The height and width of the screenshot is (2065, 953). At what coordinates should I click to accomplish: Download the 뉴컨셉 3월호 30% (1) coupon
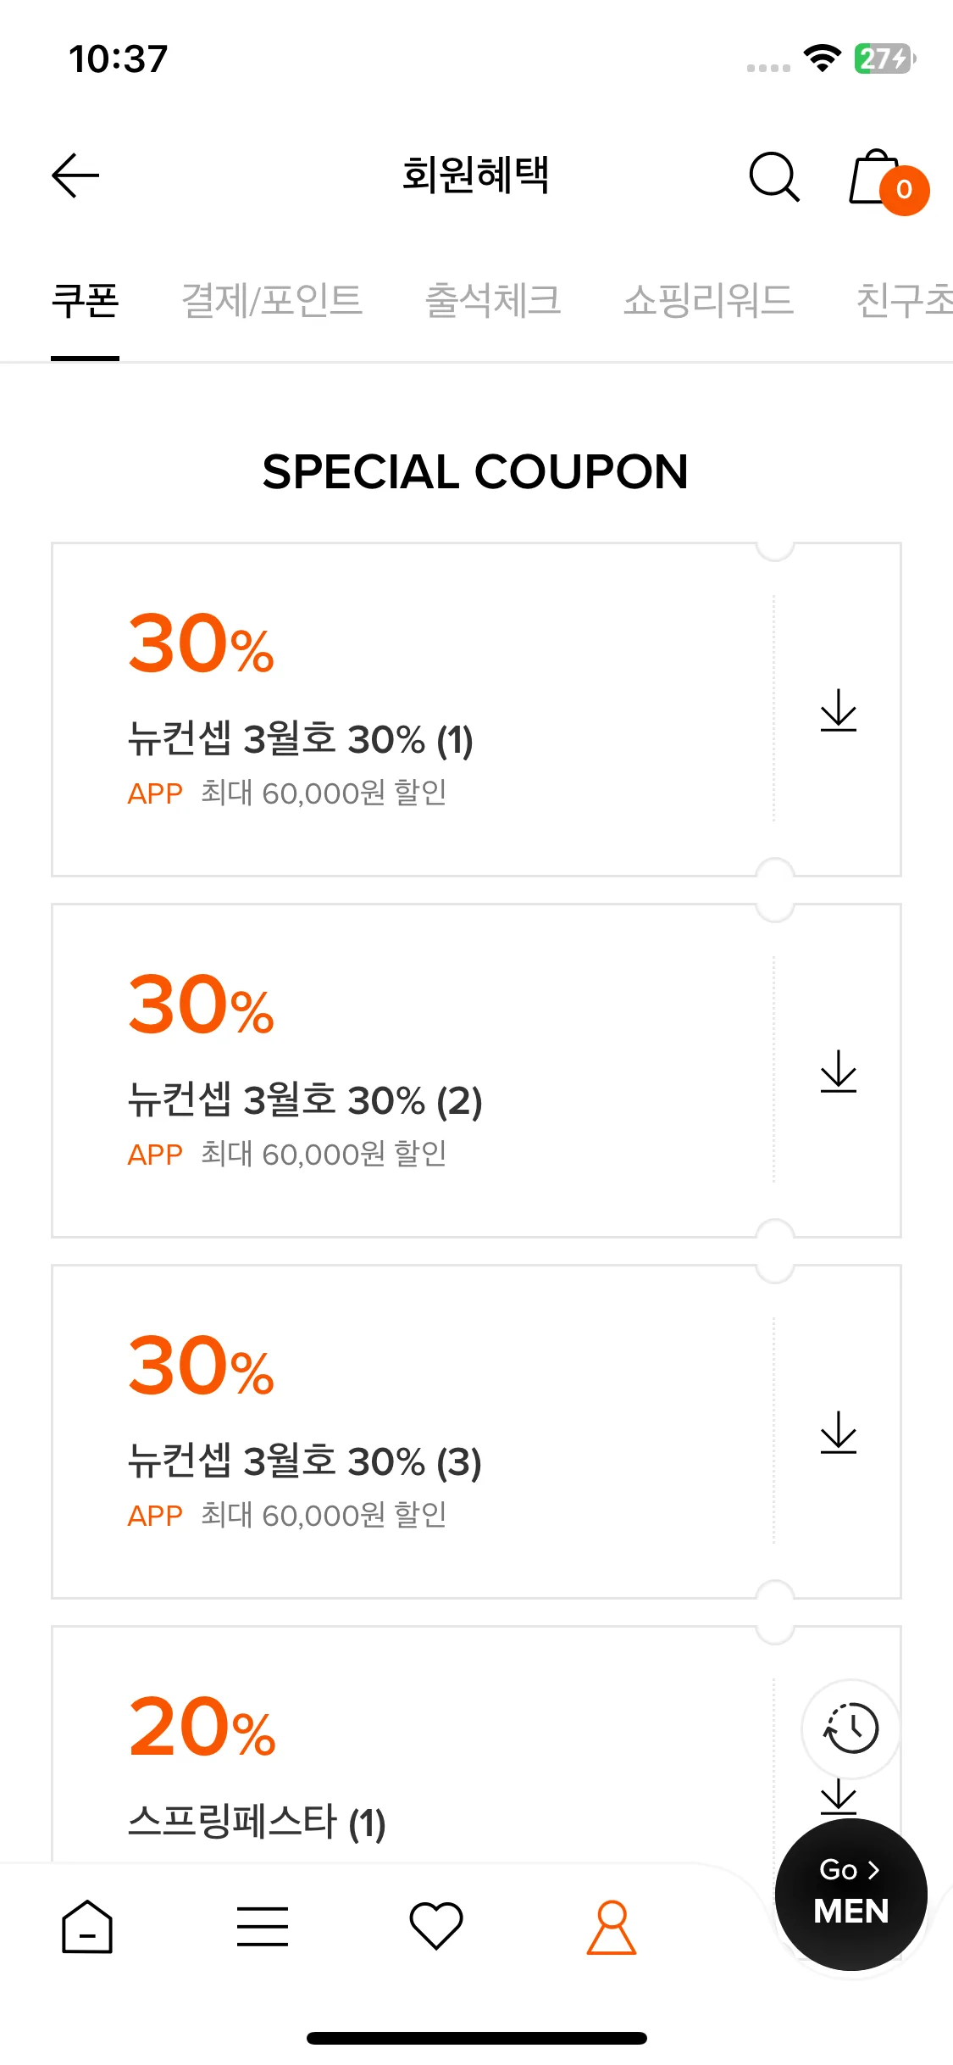[839, 710]
